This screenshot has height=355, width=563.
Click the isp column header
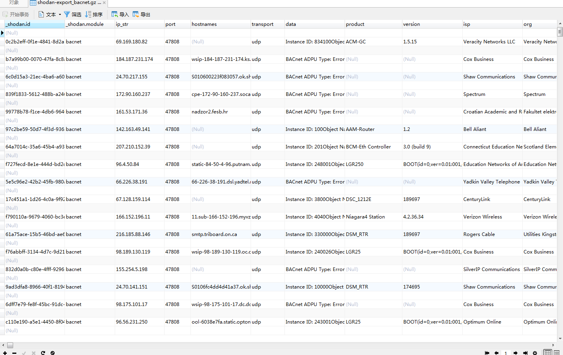(x=492, y=24)
